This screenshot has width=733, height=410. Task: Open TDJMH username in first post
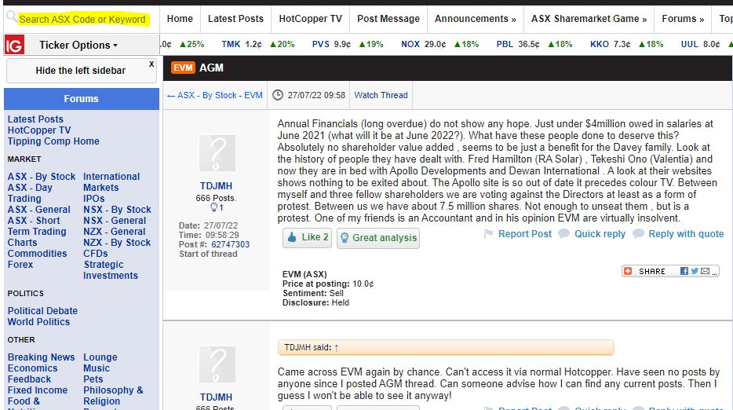point(216,186)
